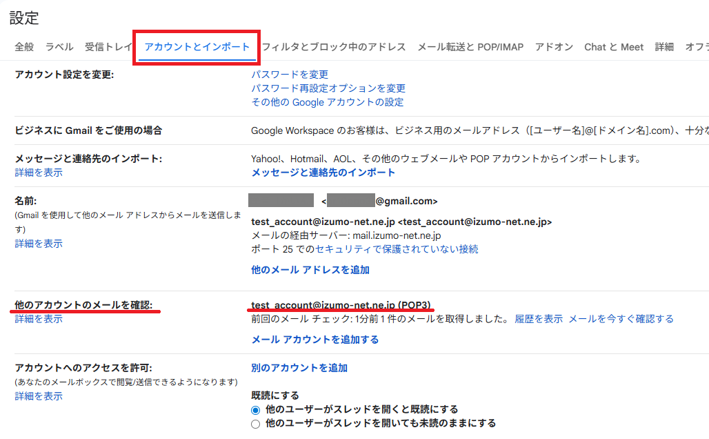Click メールを今すぐ確認する
Screen dimensions: 709x439
click(x=621, y=319)
